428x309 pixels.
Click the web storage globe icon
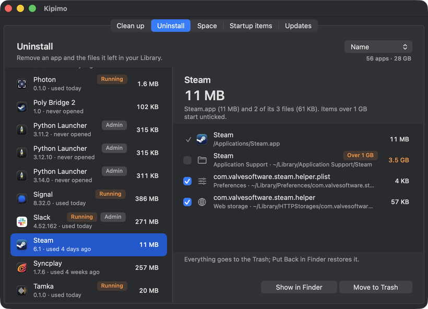point(202,202)
